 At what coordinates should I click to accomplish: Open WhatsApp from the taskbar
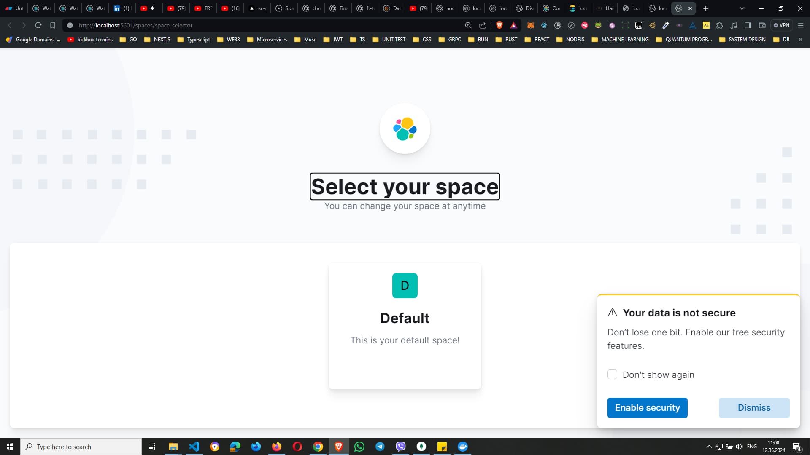pos(359,446)
